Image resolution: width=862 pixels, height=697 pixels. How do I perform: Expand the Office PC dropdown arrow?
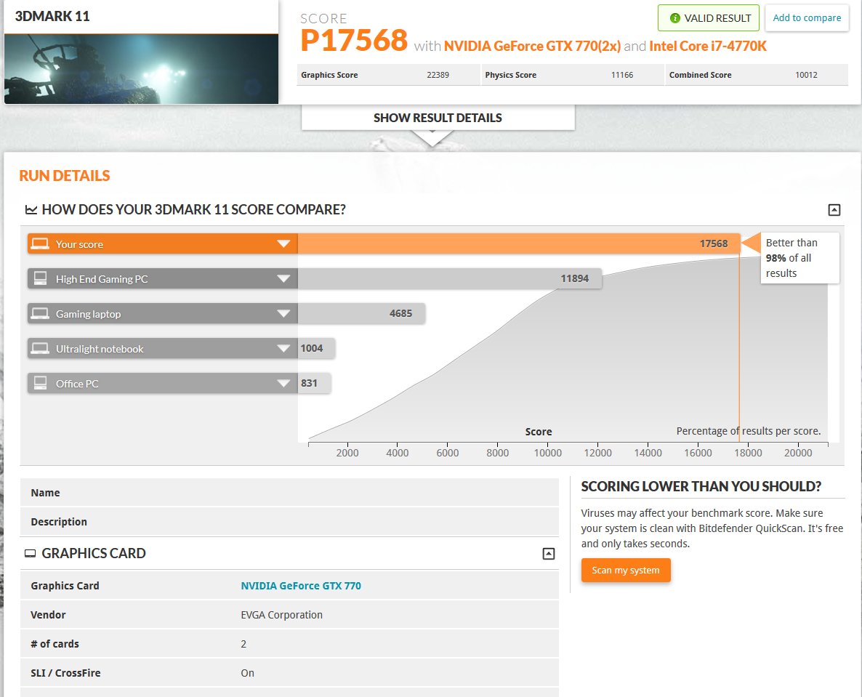(283, 383)
